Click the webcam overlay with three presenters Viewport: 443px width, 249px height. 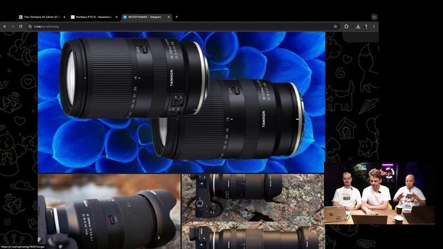(x=379, y=193)
